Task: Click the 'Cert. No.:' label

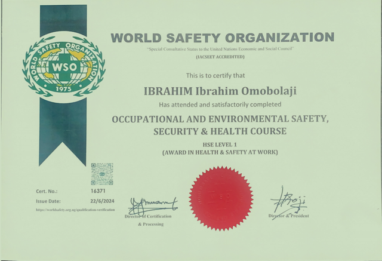Action: tap(47, 191)
